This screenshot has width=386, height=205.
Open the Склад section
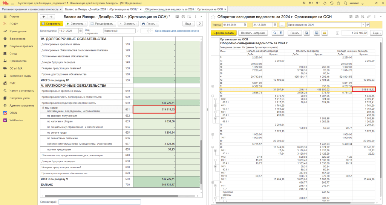(13, 53)
